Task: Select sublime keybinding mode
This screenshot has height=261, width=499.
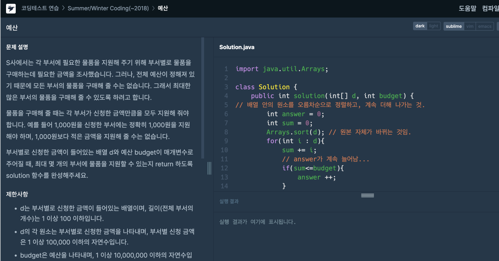Action: click(x=454, y=26)
